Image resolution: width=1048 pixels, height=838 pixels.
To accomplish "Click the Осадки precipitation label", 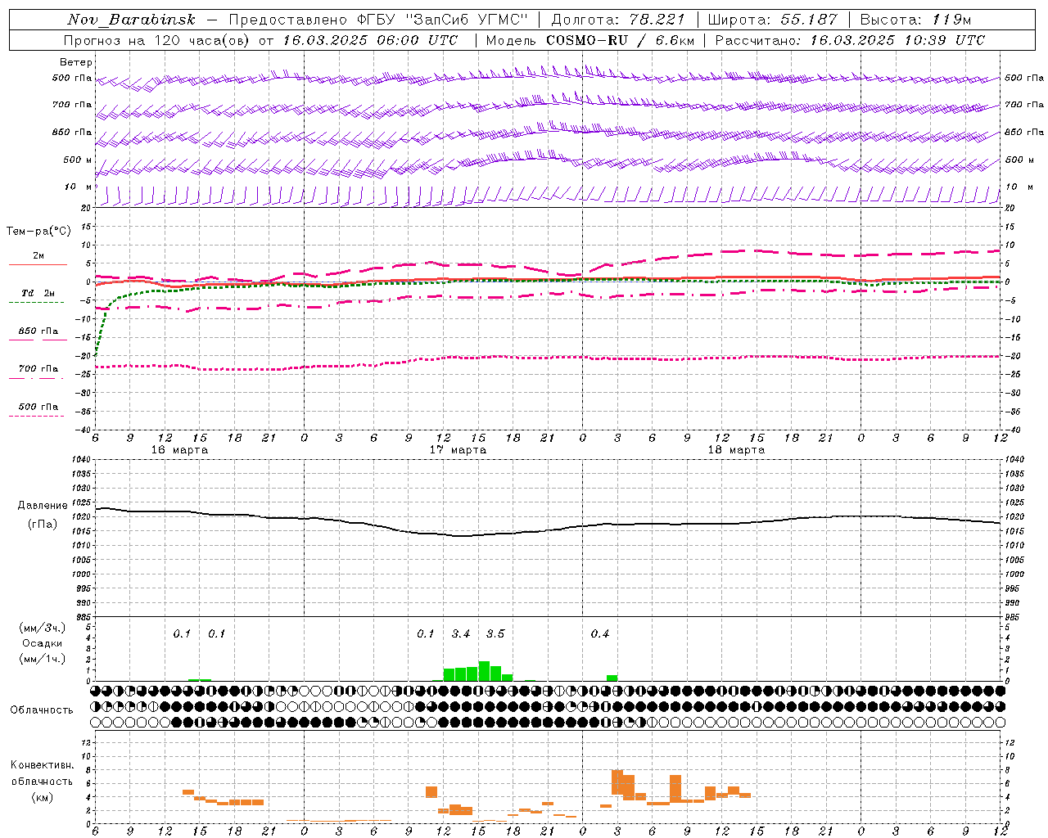I will (x=43, y=644).
